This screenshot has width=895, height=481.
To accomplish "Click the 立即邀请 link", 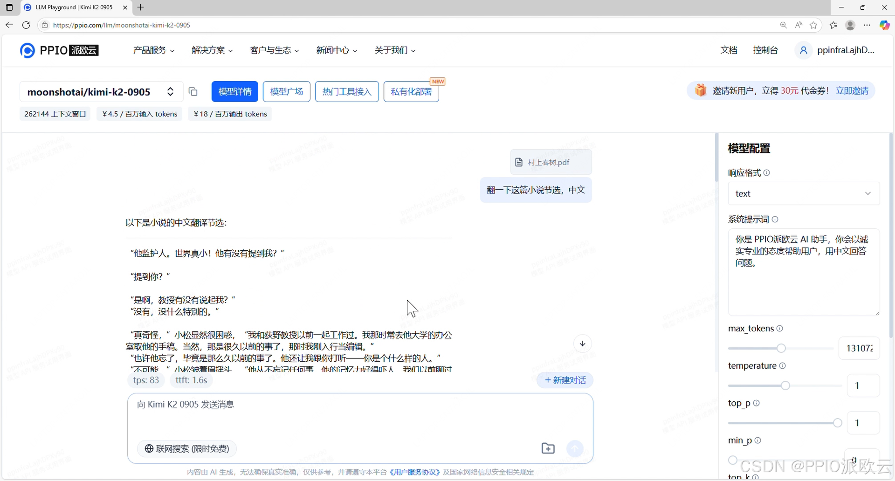I will click(x=852, y=91).
